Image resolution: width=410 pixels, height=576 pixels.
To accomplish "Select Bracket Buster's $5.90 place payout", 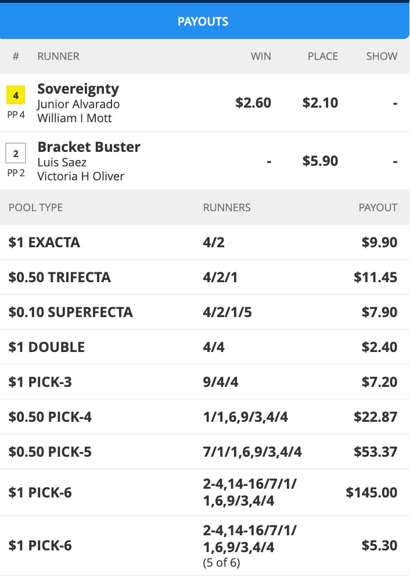I will click(320, 161).
